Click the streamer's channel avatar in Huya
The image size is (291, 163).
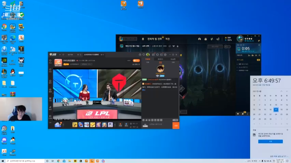point(58,62)
